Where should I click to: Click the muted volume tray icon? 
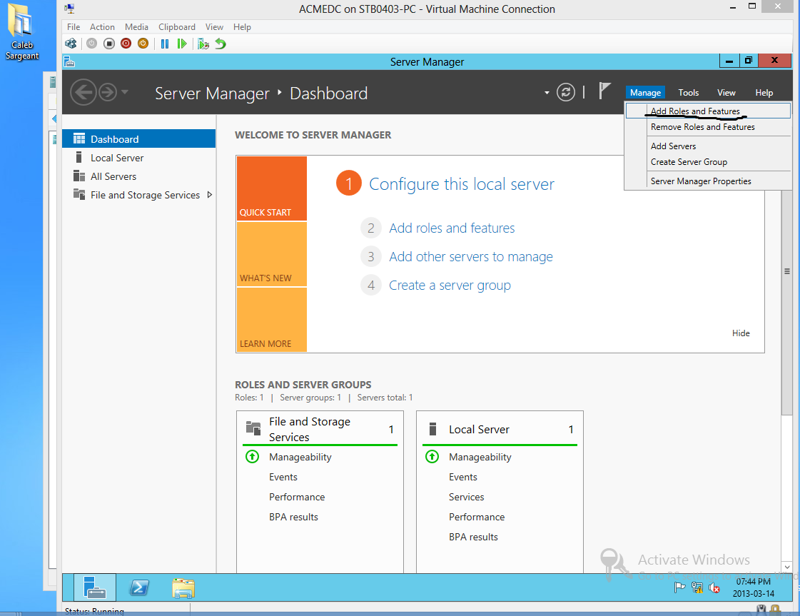(x=714, y=588)
